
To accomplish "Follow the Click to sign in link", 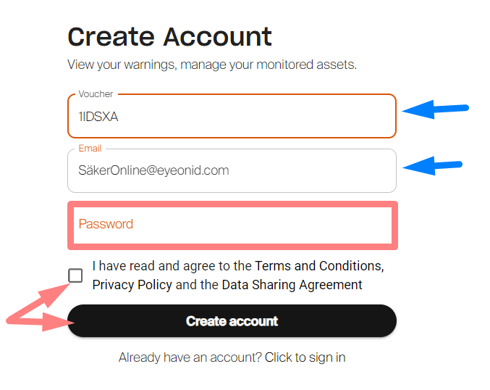I will [x=305, y=357].
